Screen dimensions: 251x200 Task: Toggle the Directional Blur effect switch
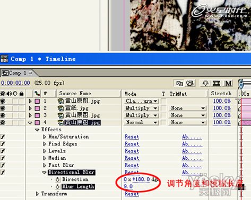[x=3, y=172]
